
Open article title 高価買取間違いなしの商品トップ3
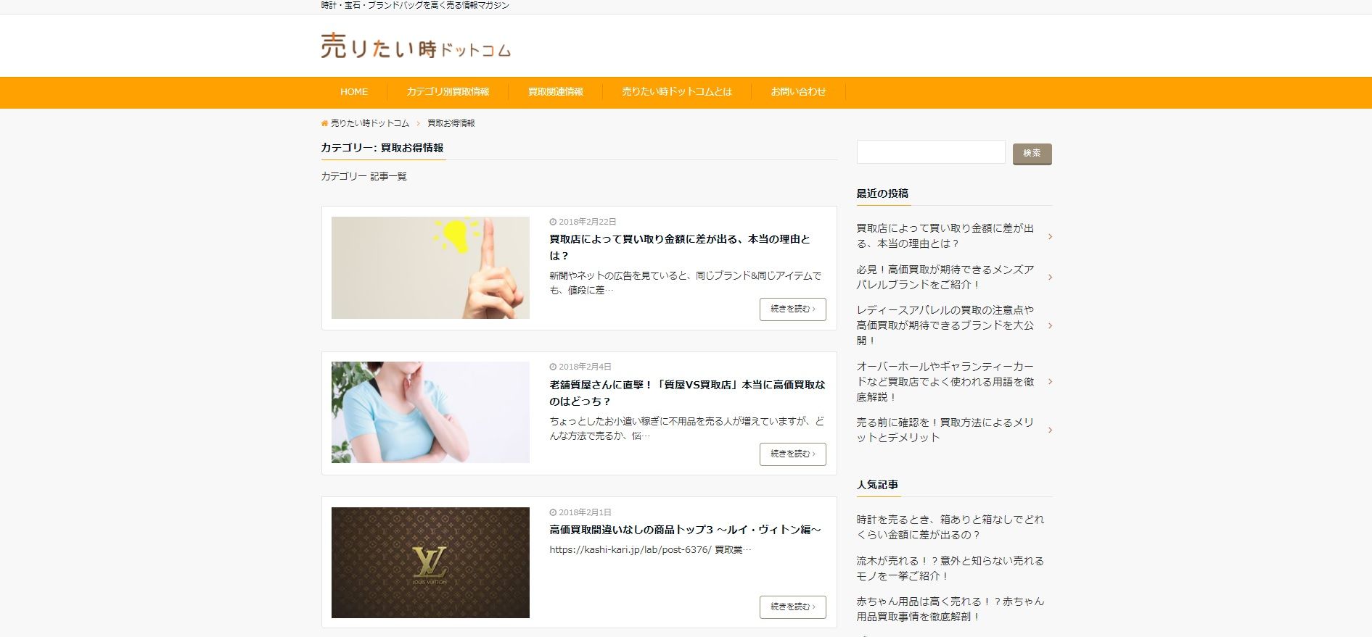tap(685, 530)
